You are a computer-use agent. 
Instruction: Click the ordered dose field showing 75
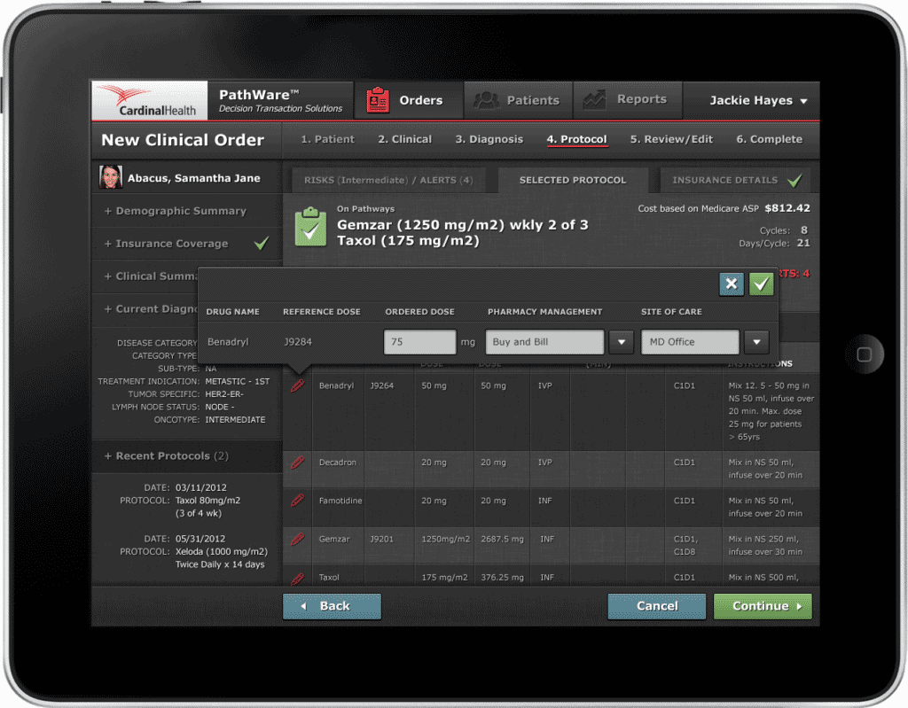(x=419, y=342)
